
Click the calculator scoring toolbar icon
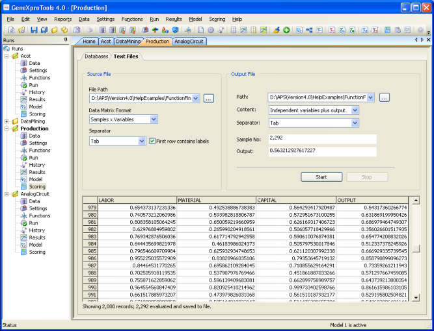(388, 30)
